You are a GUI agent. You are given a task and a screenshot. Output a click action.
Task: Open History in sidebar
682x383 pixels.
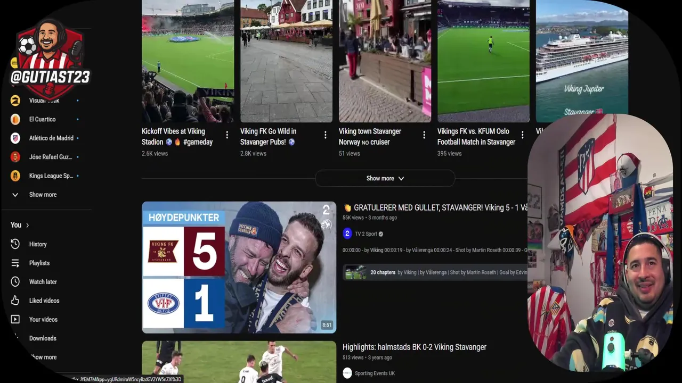(x=38, y=244)
